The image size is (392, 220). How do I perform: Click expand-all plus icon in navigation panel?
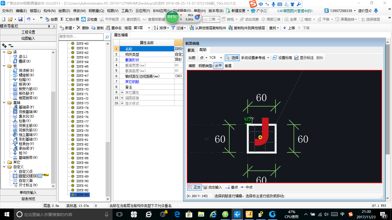4,45
